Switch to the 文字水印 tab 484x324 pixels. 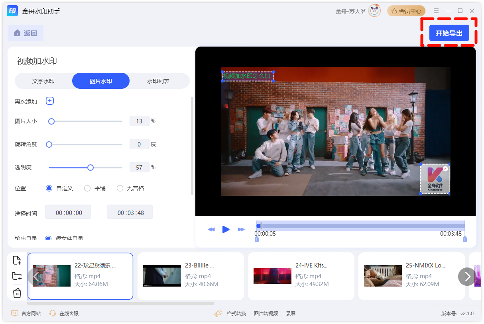point(43,81)
